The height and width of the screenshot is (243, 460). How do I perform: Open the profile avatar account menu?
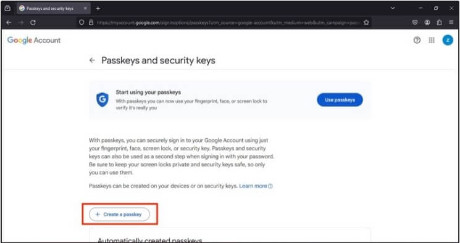448,41
